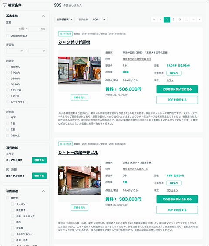
Task: Click 検索する button for エリアから探す
Action: pyautogui.click(x=39, y=160)
